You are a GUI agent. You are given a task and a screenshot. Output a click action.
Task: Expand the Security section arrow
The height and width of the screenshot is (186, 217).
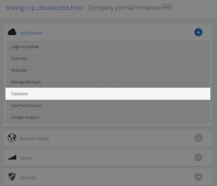point(198,177)
